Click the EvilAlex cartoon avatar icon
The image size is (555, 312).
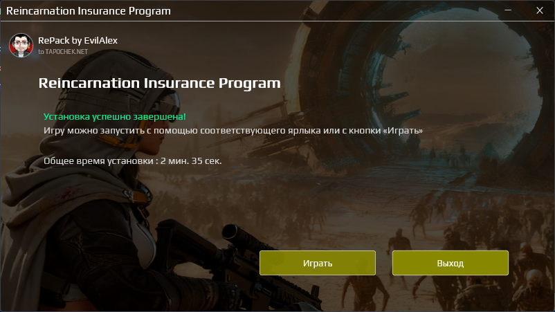pos(21,45)
